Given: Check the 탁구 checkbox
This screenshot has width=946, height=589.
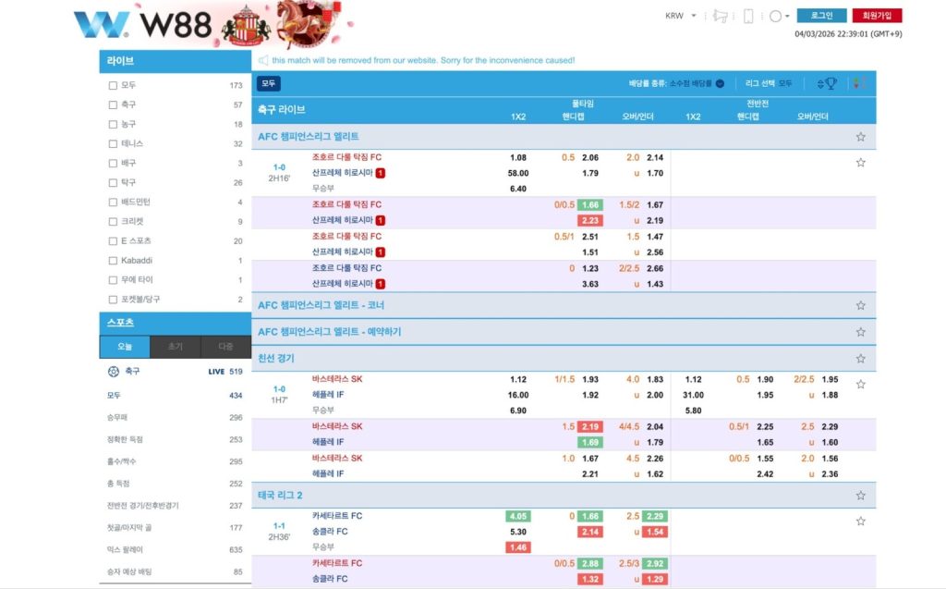Looking at the screenshot, I should [113, 182].
